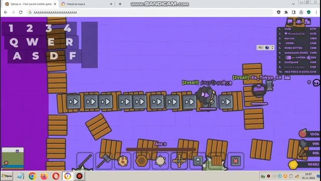The image size is (321, 181).
Task: Click the key 2 overlay button
Action: point(30,28)
